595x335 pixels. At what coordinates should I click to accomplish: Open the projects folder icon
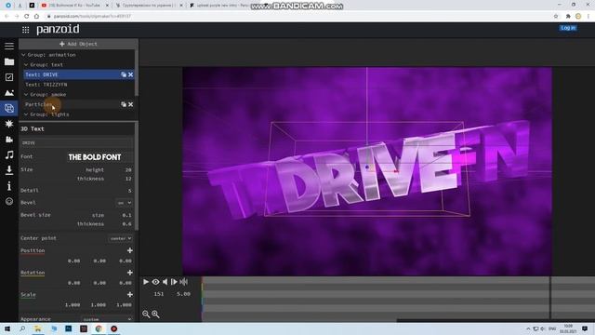[9, 61]
